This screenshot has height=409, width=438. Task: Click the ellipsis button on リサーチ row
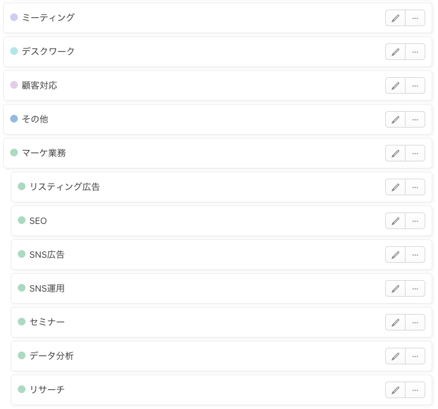415,390
